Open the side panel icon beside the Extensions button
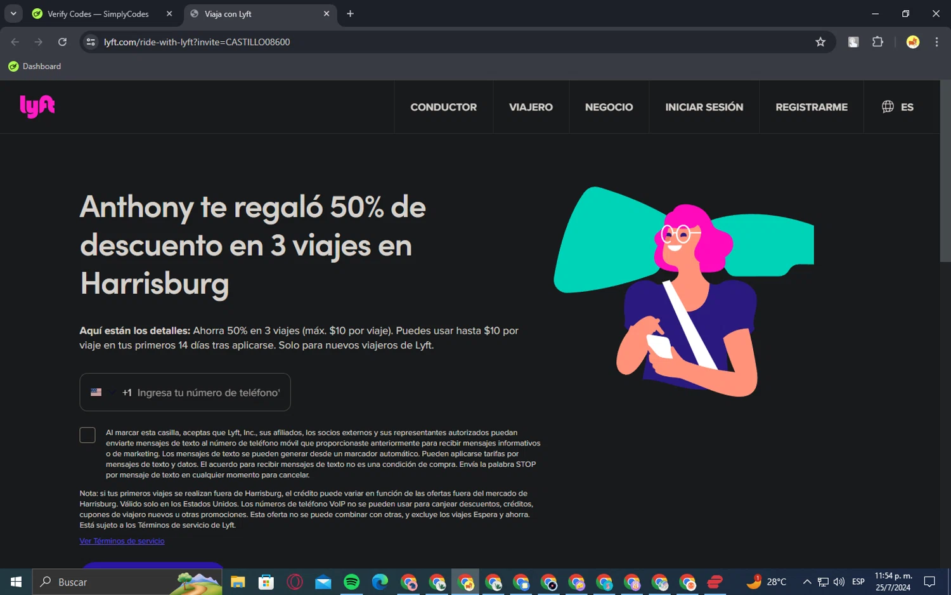The height and width of the screenshot is (595, 951). tap(853, 42)
